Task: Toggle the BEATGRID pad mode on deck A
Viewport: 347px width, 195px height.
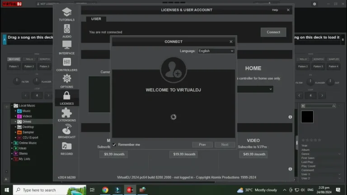Action: coord(14,59)
